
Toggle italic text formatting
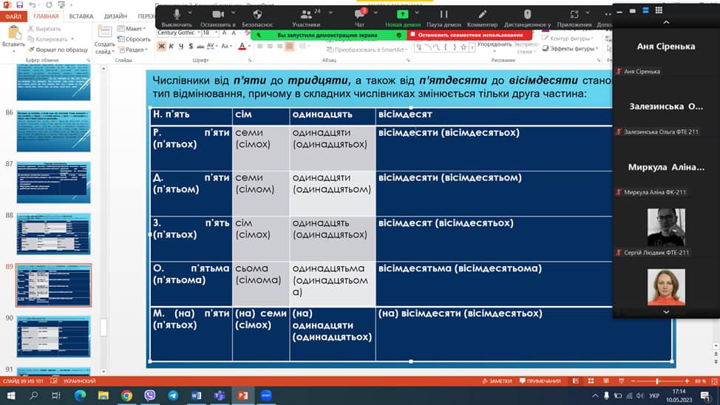tap(171, 47)
